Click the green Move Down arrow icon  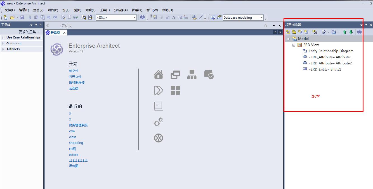tap(351, 32)
